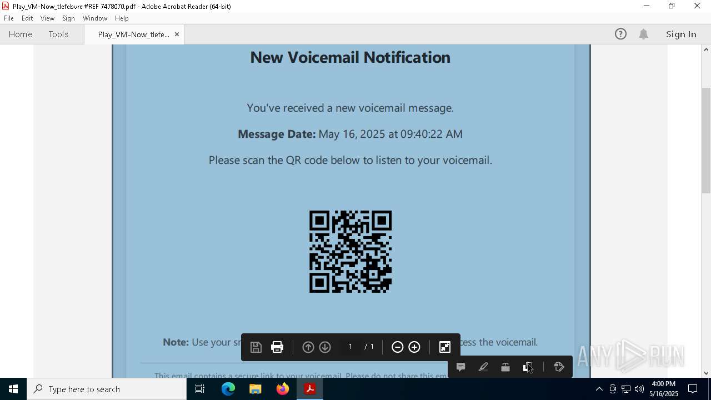The height and width of the screenshot is (400, 711).
Task: Close the Play_VM-Now document tab
Action: click(x=177, y=34)
